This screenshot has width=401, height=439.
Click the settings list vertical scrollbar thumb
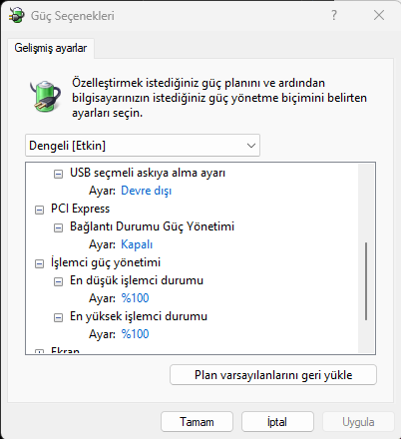(x=366, y=281)
